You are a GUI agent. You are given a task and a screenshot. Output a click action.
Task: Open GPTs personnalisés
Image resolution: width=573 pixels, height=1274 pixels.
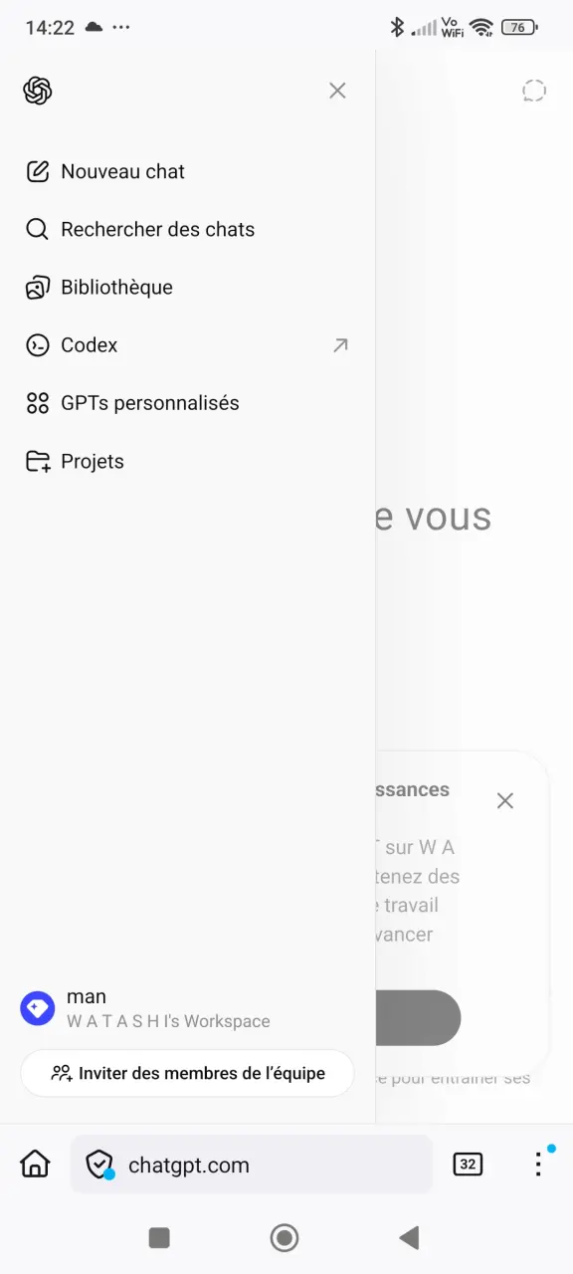click(x=187, y=403)
